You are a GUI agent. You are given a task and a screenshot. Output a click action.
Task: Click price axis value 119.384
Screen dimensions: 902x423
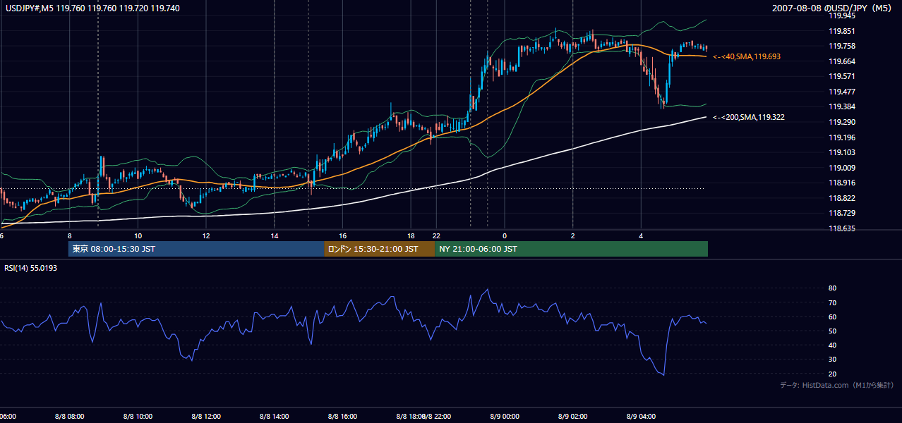(x=842, y=106)
